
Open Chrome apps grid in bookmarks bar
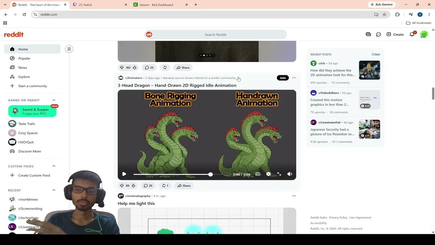click(5, 23)
